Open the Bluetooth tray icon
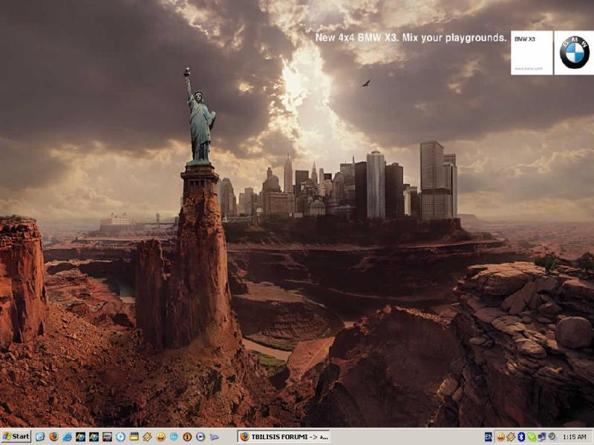The image size is (594, 445). 521,437
